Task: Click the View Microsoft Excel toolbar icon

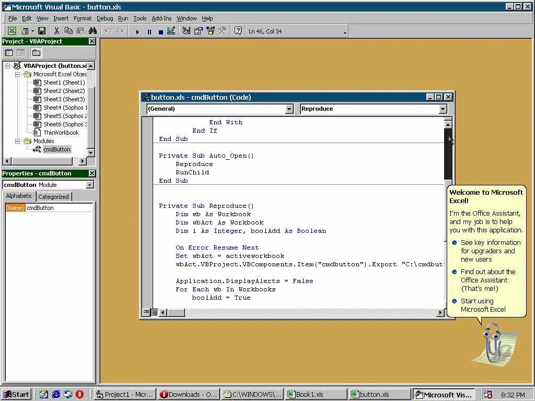Action: click(x=12, y=31)
